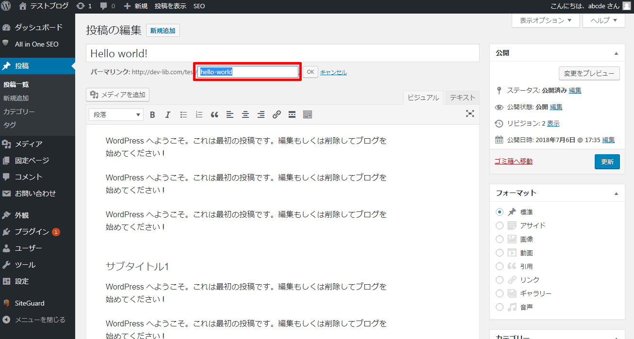Click the insert link icon

pyautogui.click(x=276, y=115)
